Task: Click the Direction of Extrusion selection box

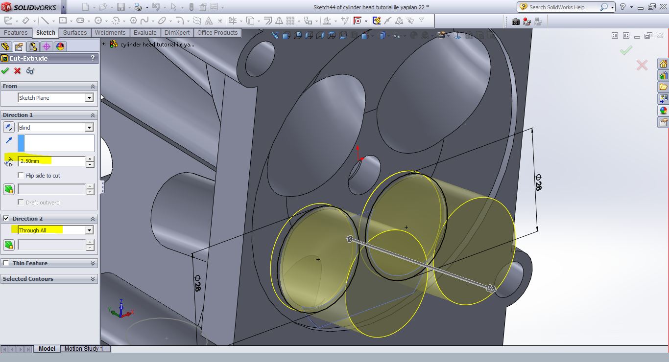Action: pos(56,143)
